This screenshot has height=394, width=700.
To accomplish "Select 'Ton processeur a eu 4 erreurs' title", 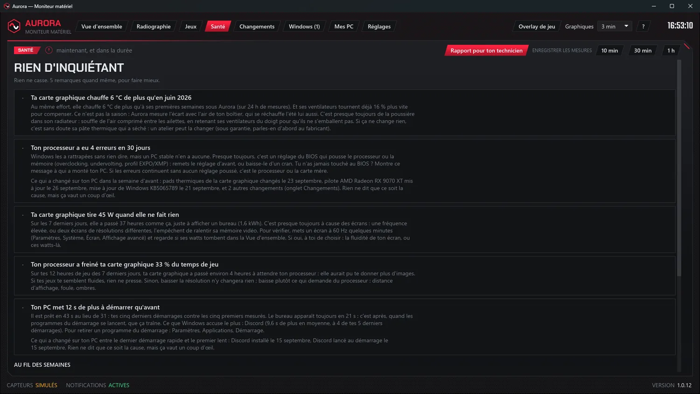I will [x=91, y=148].
